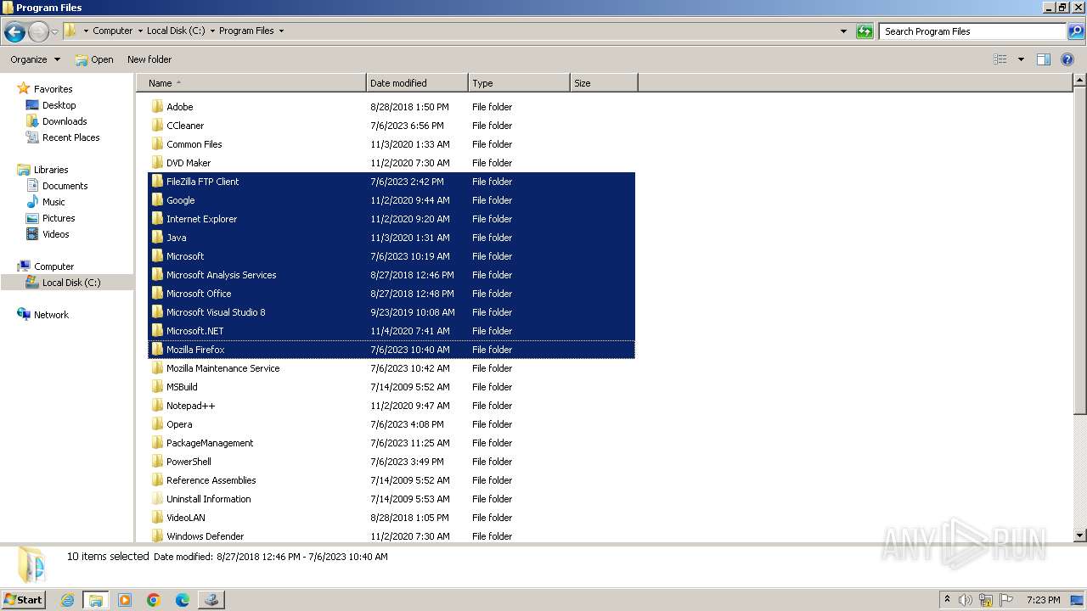This screenshot has height=611, width=1087.
Task: Select Network in the navigation pane
Action: coord(51,315)
